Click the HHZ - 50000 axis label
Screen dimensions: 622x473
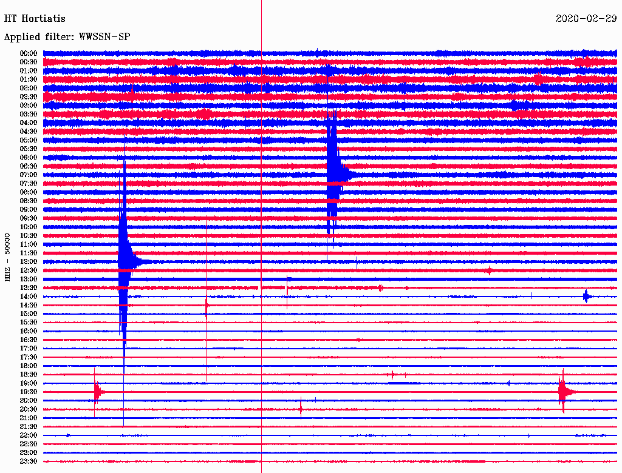(7, 258)
